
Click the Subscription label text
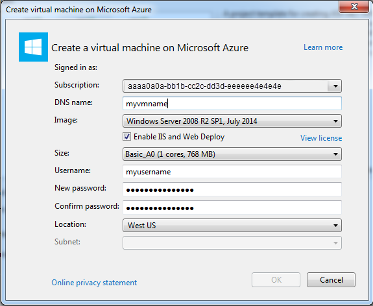(77, 85)
